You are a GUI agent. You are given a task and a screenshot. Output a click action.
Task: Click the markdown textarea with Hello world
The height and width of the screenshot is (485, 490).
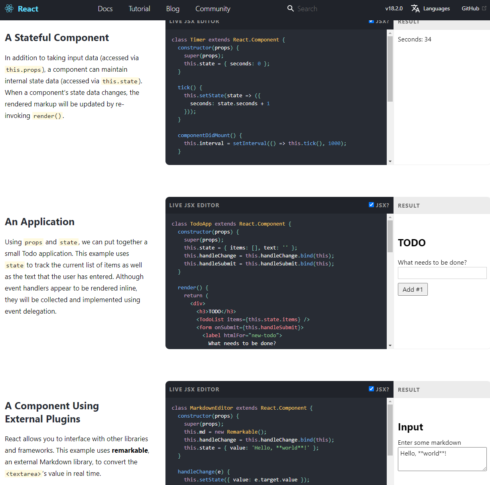[442, 459]
